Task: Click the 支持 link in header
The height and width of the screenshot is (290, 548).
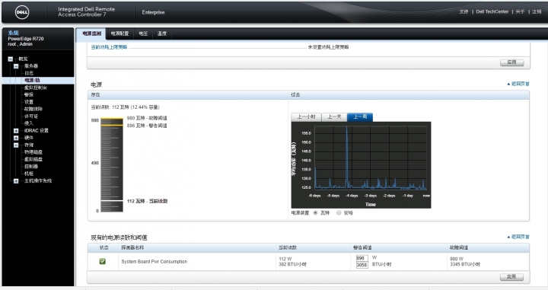Action: pos(464,11)
